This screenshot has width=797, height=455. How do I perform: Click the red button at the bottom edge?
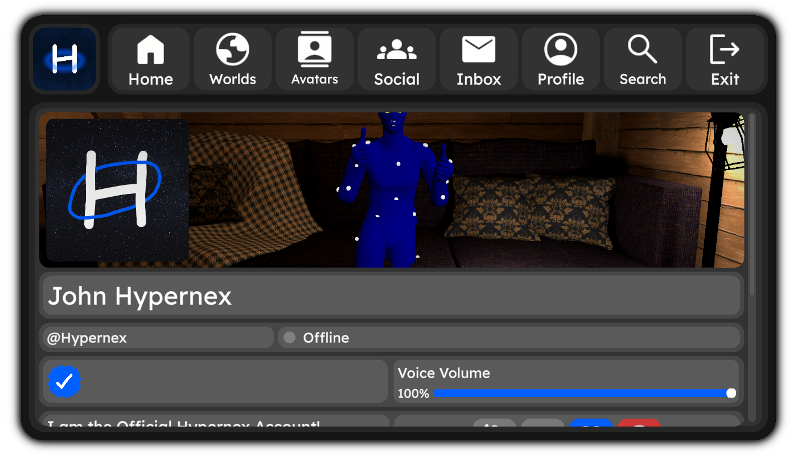coord(639,423)
